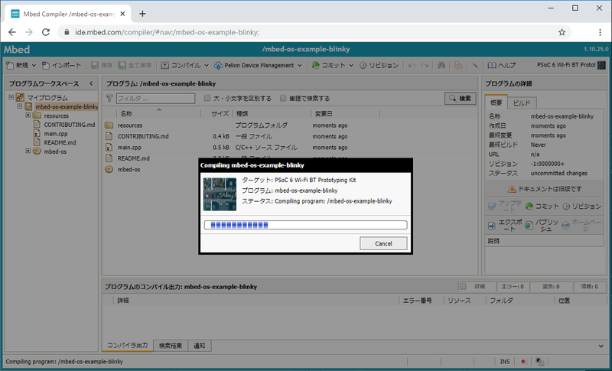
Task: Click the 検索 search button
Action: point(461,99)
